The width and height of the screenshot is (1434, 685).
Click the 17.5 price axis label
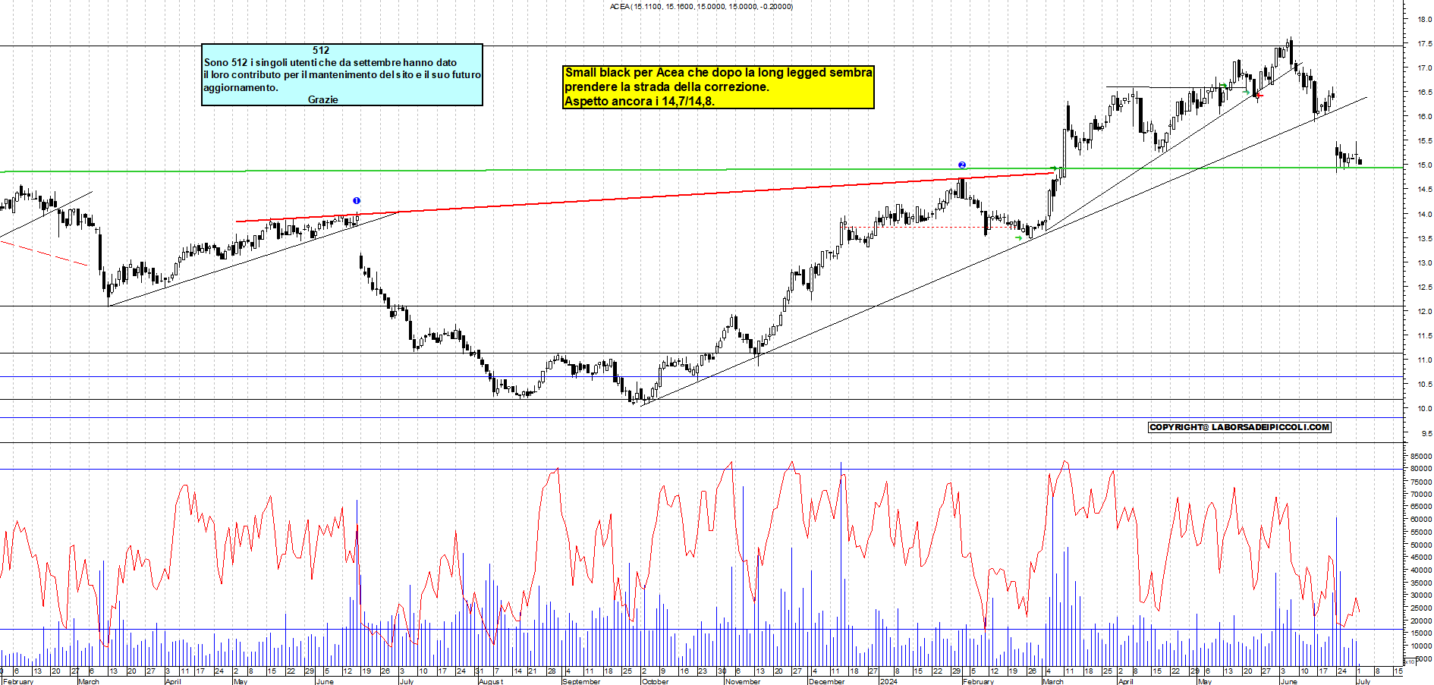(x=1424, y=44)
